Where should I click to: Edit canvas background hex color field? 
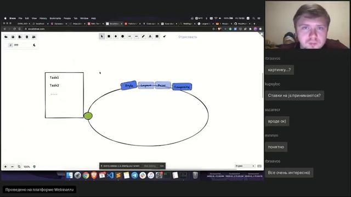22,45
